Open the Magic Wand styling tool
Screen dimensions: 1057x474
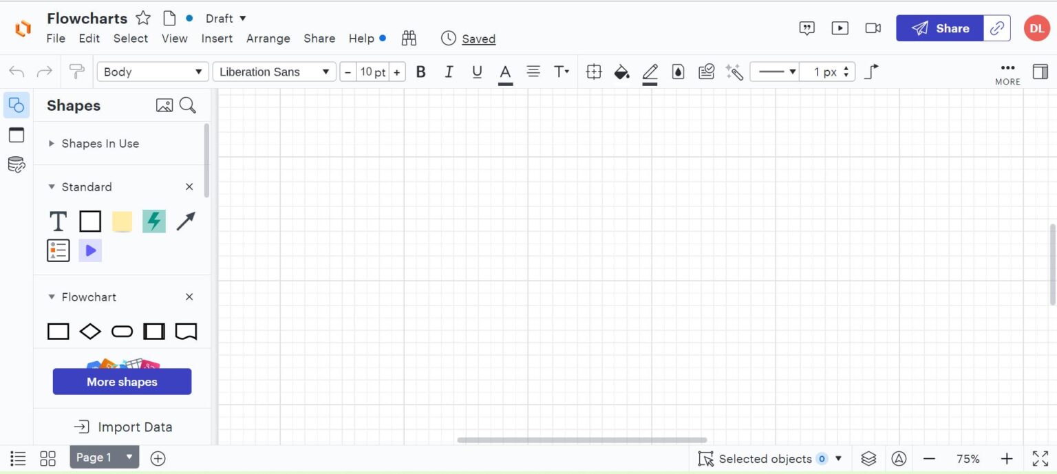point(734,72)
